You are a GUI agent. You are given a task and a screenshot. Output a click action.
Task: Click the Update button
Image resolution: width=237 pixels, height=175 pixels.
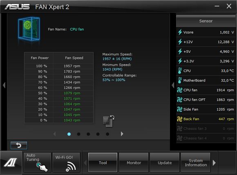pyautogui.click(x=165, y=162)
